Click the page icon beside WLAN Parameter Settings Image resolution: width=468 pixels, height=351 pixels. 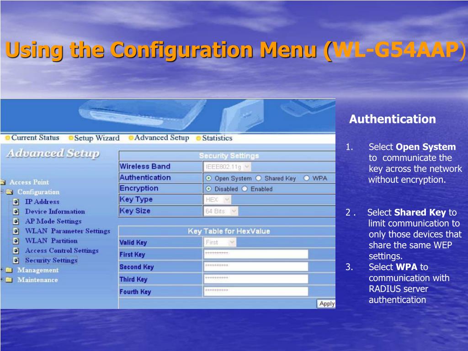[x=16, y=231]
